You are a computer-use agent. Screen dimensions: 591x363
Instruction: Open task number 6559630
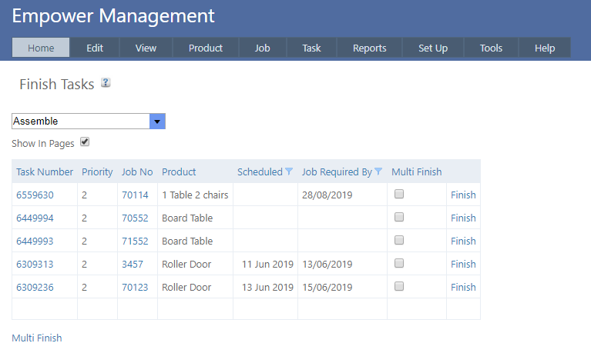click(x=35, y=195)
